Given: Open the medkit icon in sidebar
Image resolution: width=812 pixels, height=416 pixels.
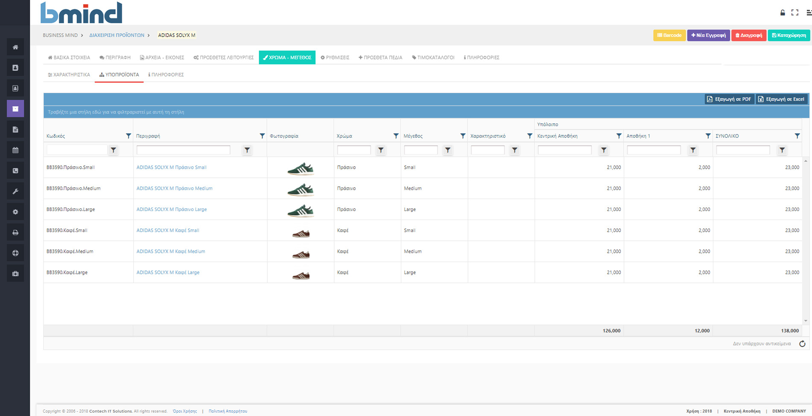Looking at the screenshot, I should [x=15, y=274].
